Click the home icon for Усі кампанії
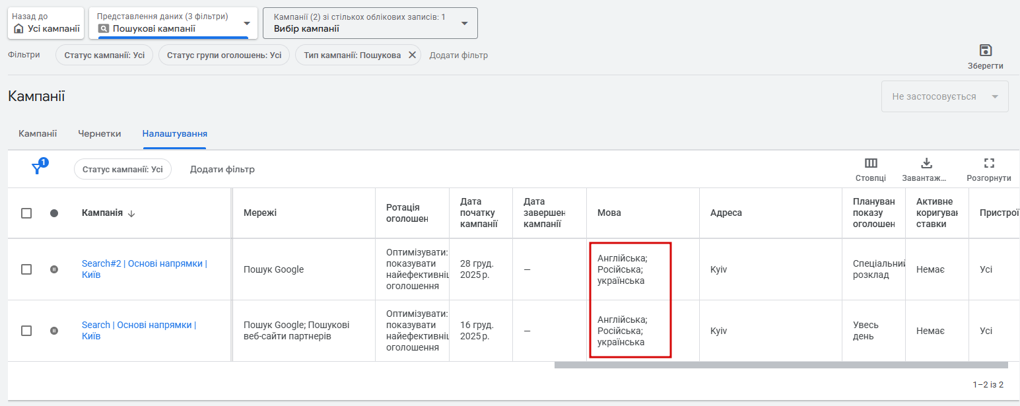Image resolution: width=1020 pixels, height=406 pixels. coord(18,28)
